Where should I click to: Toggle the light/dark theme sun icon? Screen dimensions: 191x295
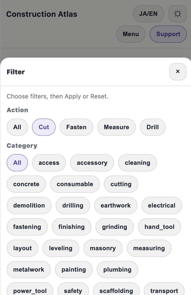point(178,14)
